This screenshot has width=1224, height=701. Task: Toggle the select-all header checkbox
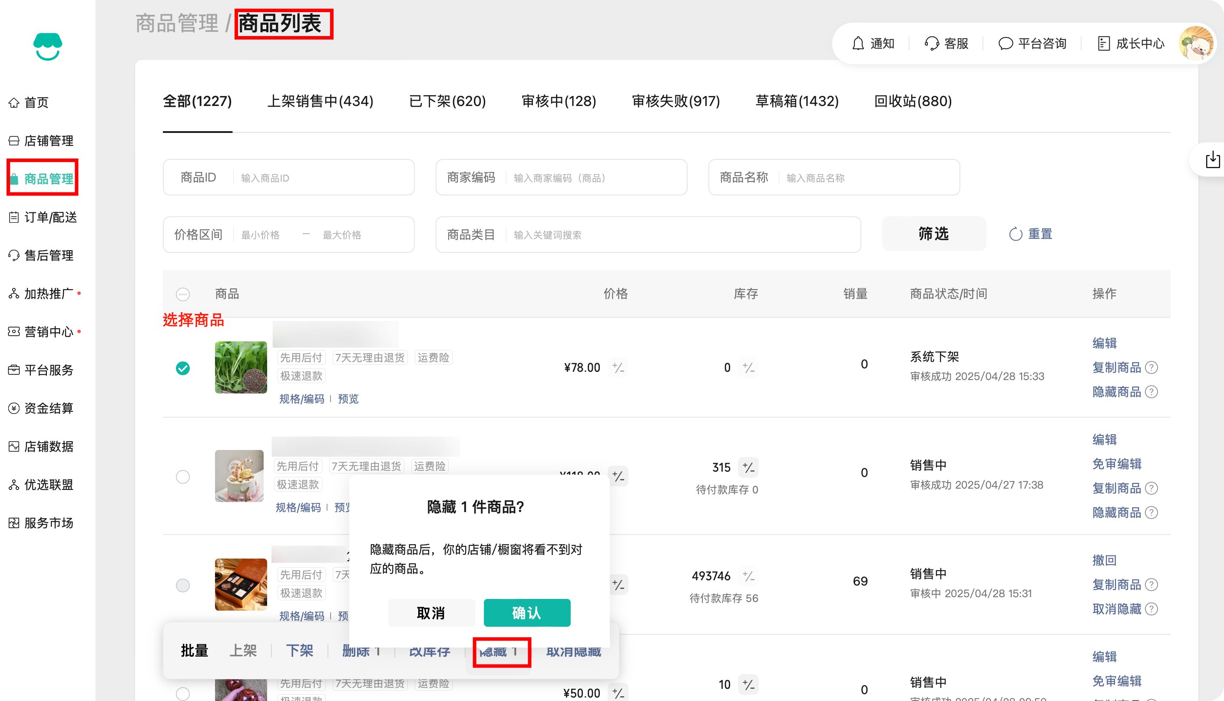tap(183, 294)
